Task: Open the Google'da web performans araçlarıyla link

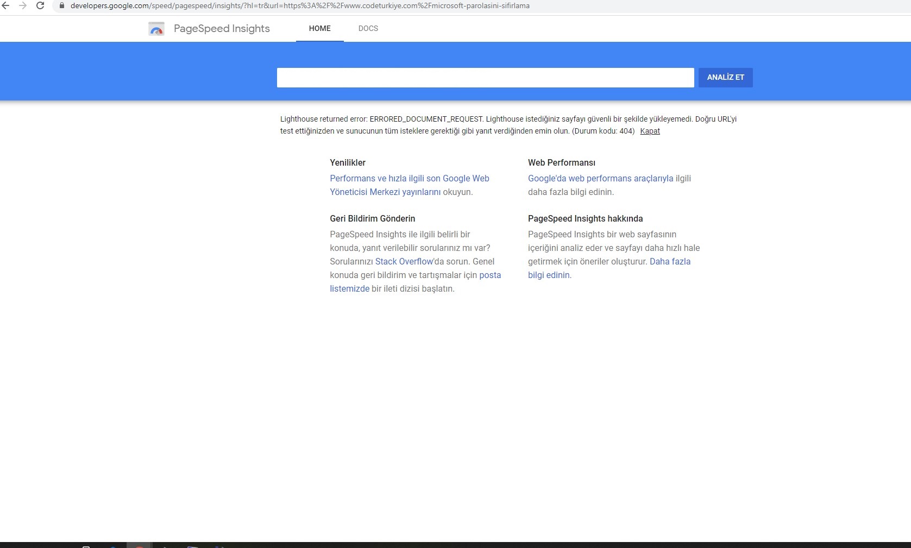Action: pos(600,178)
